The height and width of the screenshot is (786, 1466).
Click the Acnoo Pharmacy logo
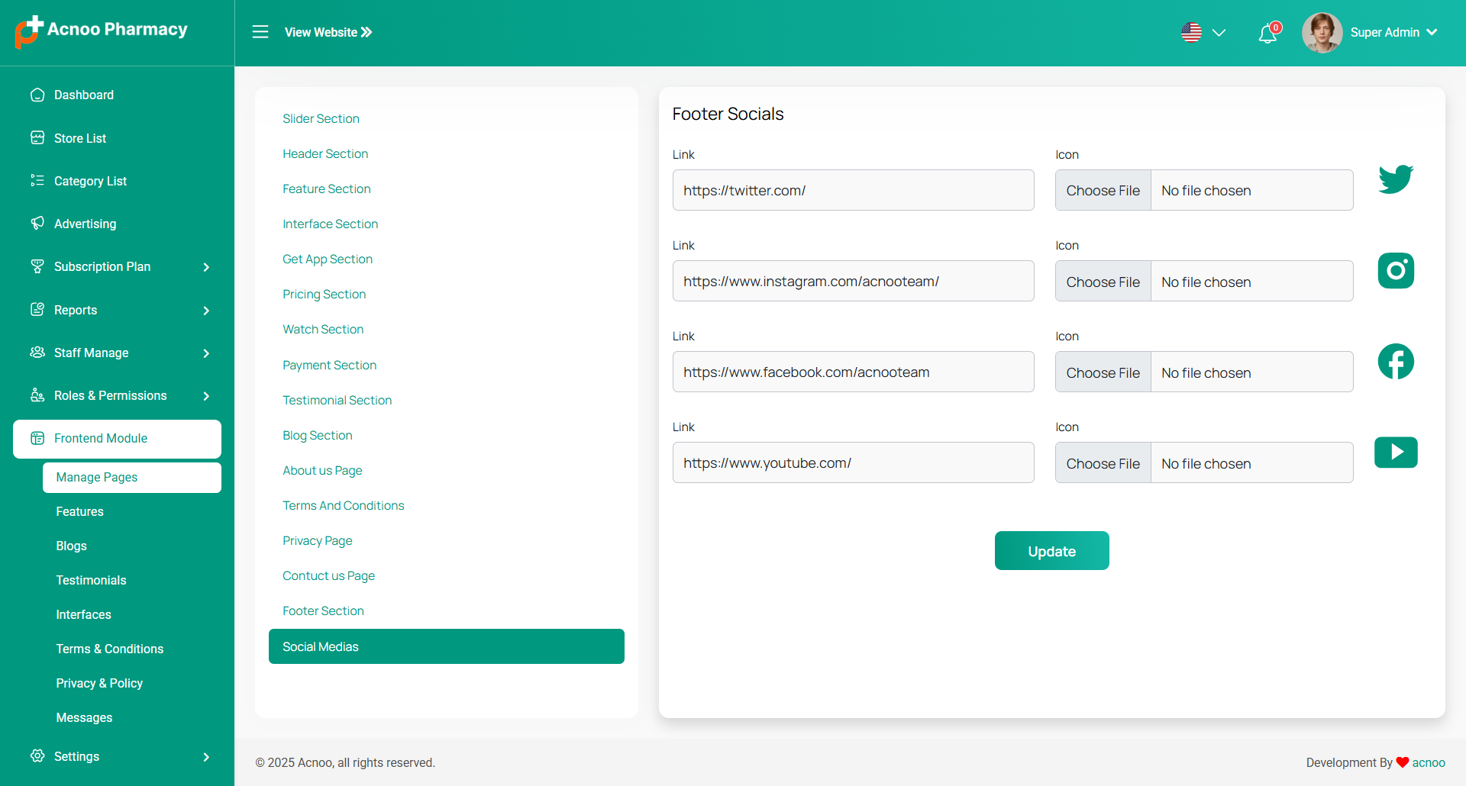pyautogui.click(x=102, y=31)
